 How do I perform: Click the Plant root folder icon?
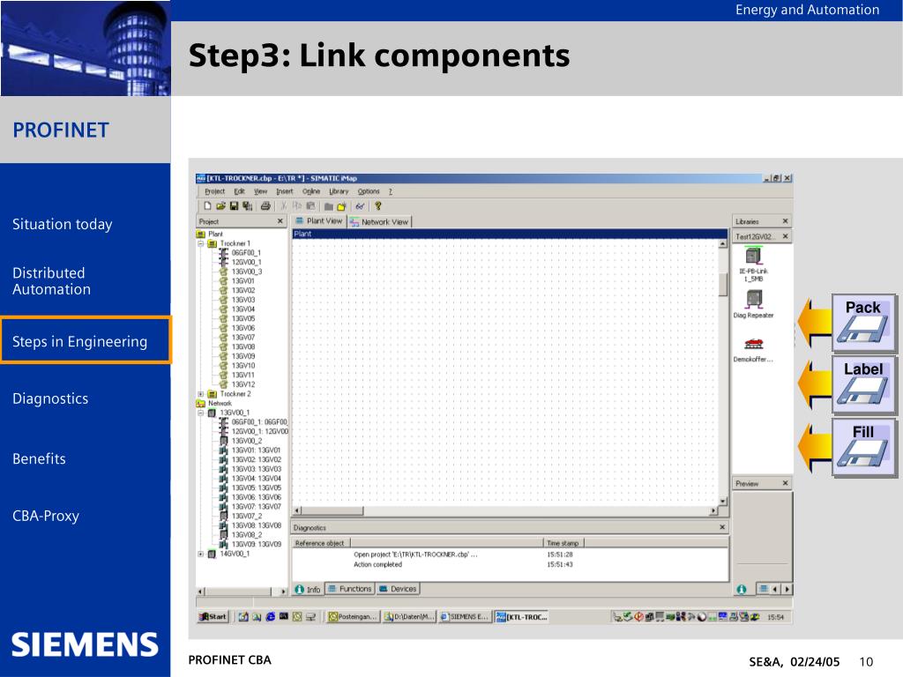click(201, 234)
